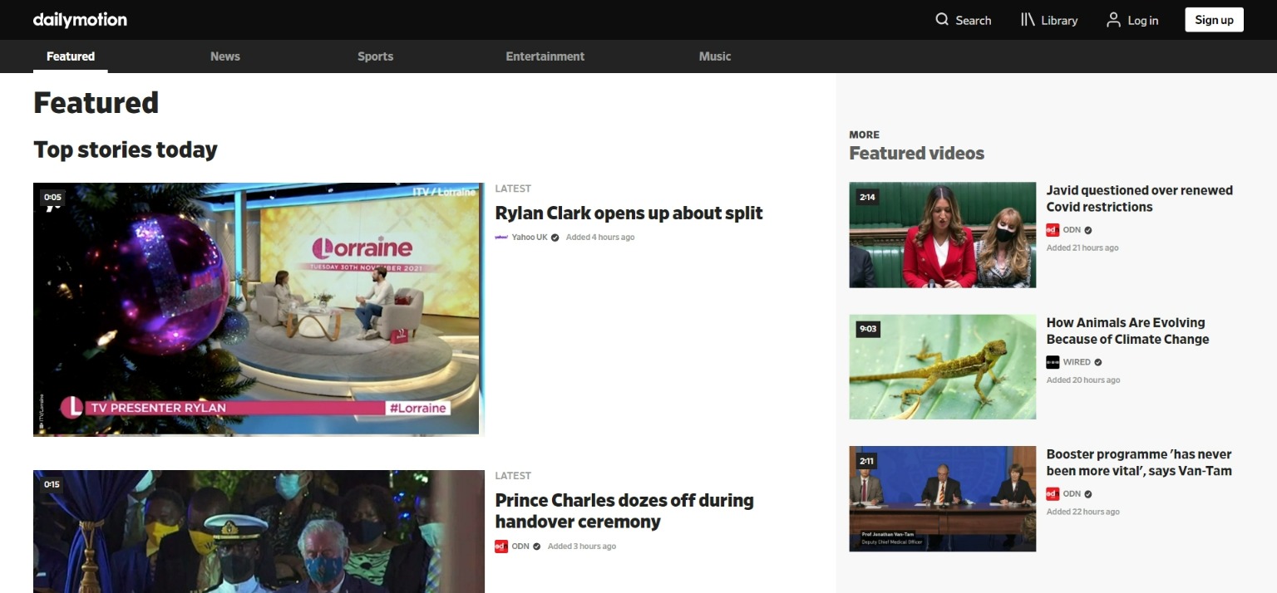This screenshot has height=593, width=1277.
Task: Click verified badge next to Yahoo UK
Action: click(x=555, y=238)
